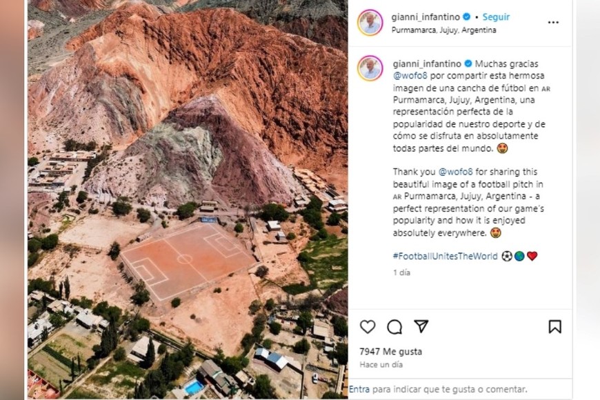Image resolution: width=600 pixels, height=400 pixels.
Task: Click the verified badge next to the header username
Action: pyautogui.click(x=466, y=17)
